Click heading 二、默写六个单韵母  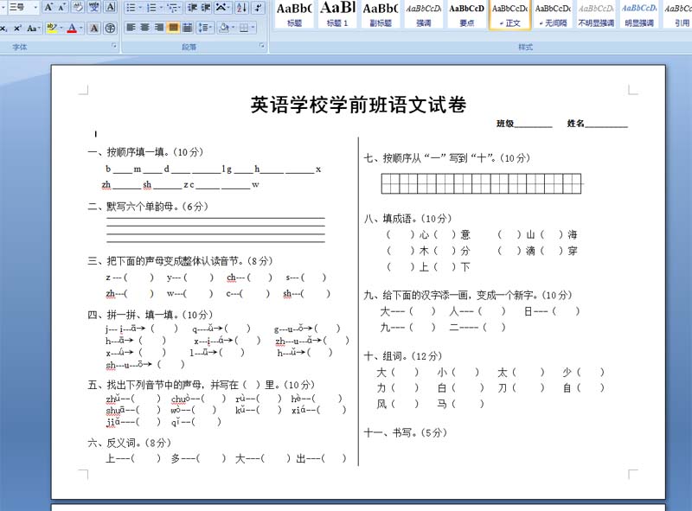148,207
